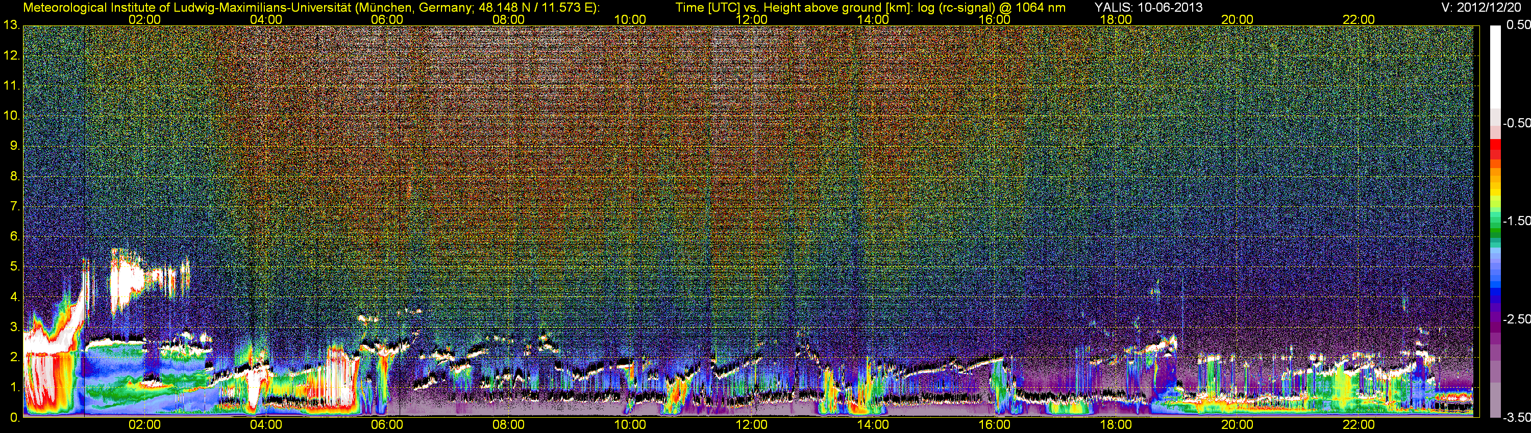Click the 02:00 label on the bottom time axis
The image size is (1531, 433).
(144, 425)
